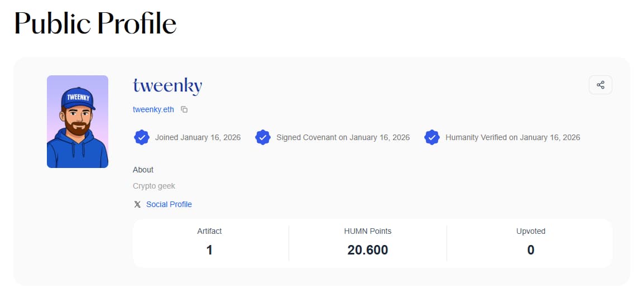Copy the tweenky.eth address with copy icon
The image size is (643, 293).
[x=184, y=109]
